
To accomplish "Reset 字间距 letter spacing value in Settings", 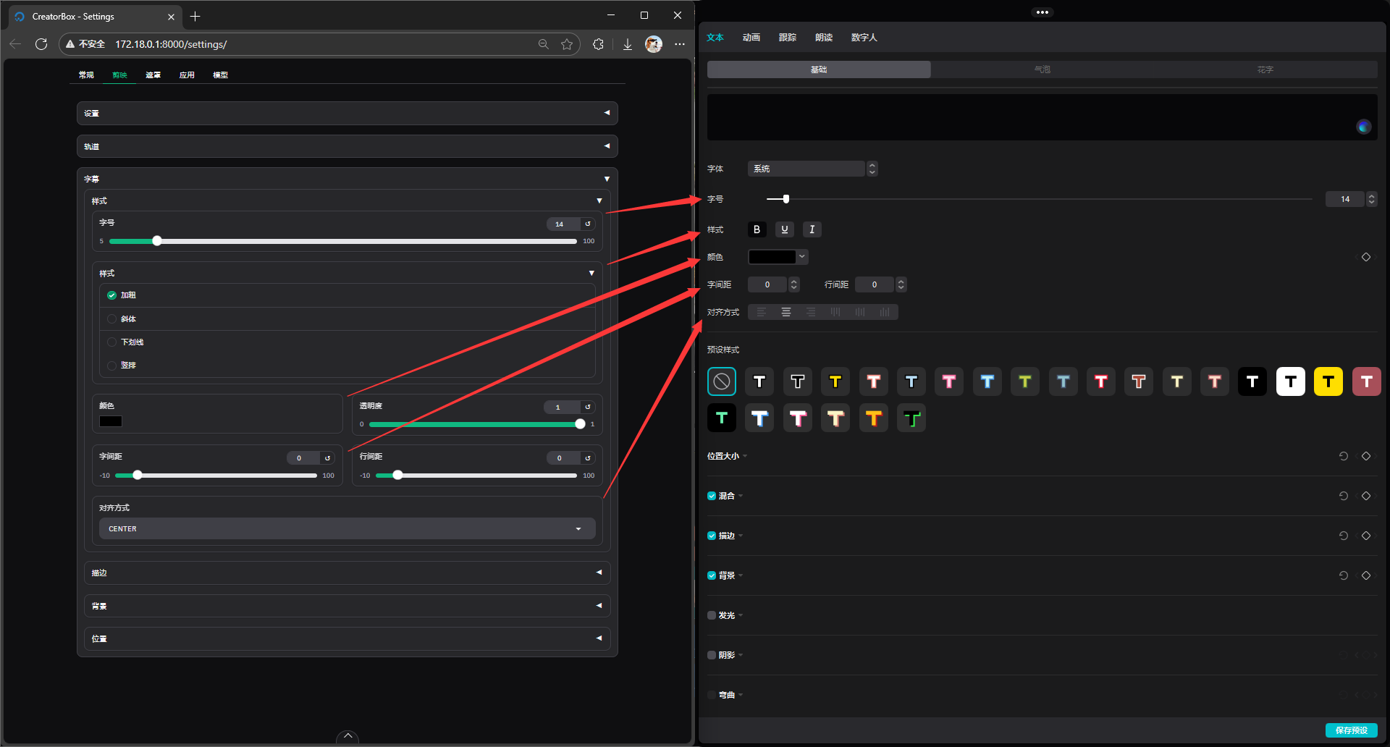I will tap(327, 457).
